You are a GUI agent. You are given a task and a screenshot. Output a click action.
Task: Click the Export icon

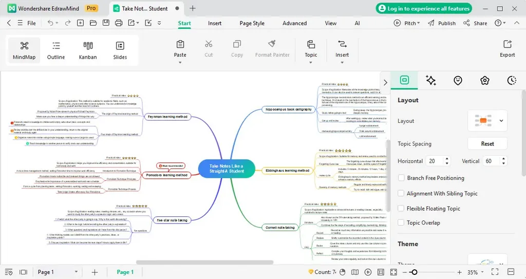click(x=507, y=44)
